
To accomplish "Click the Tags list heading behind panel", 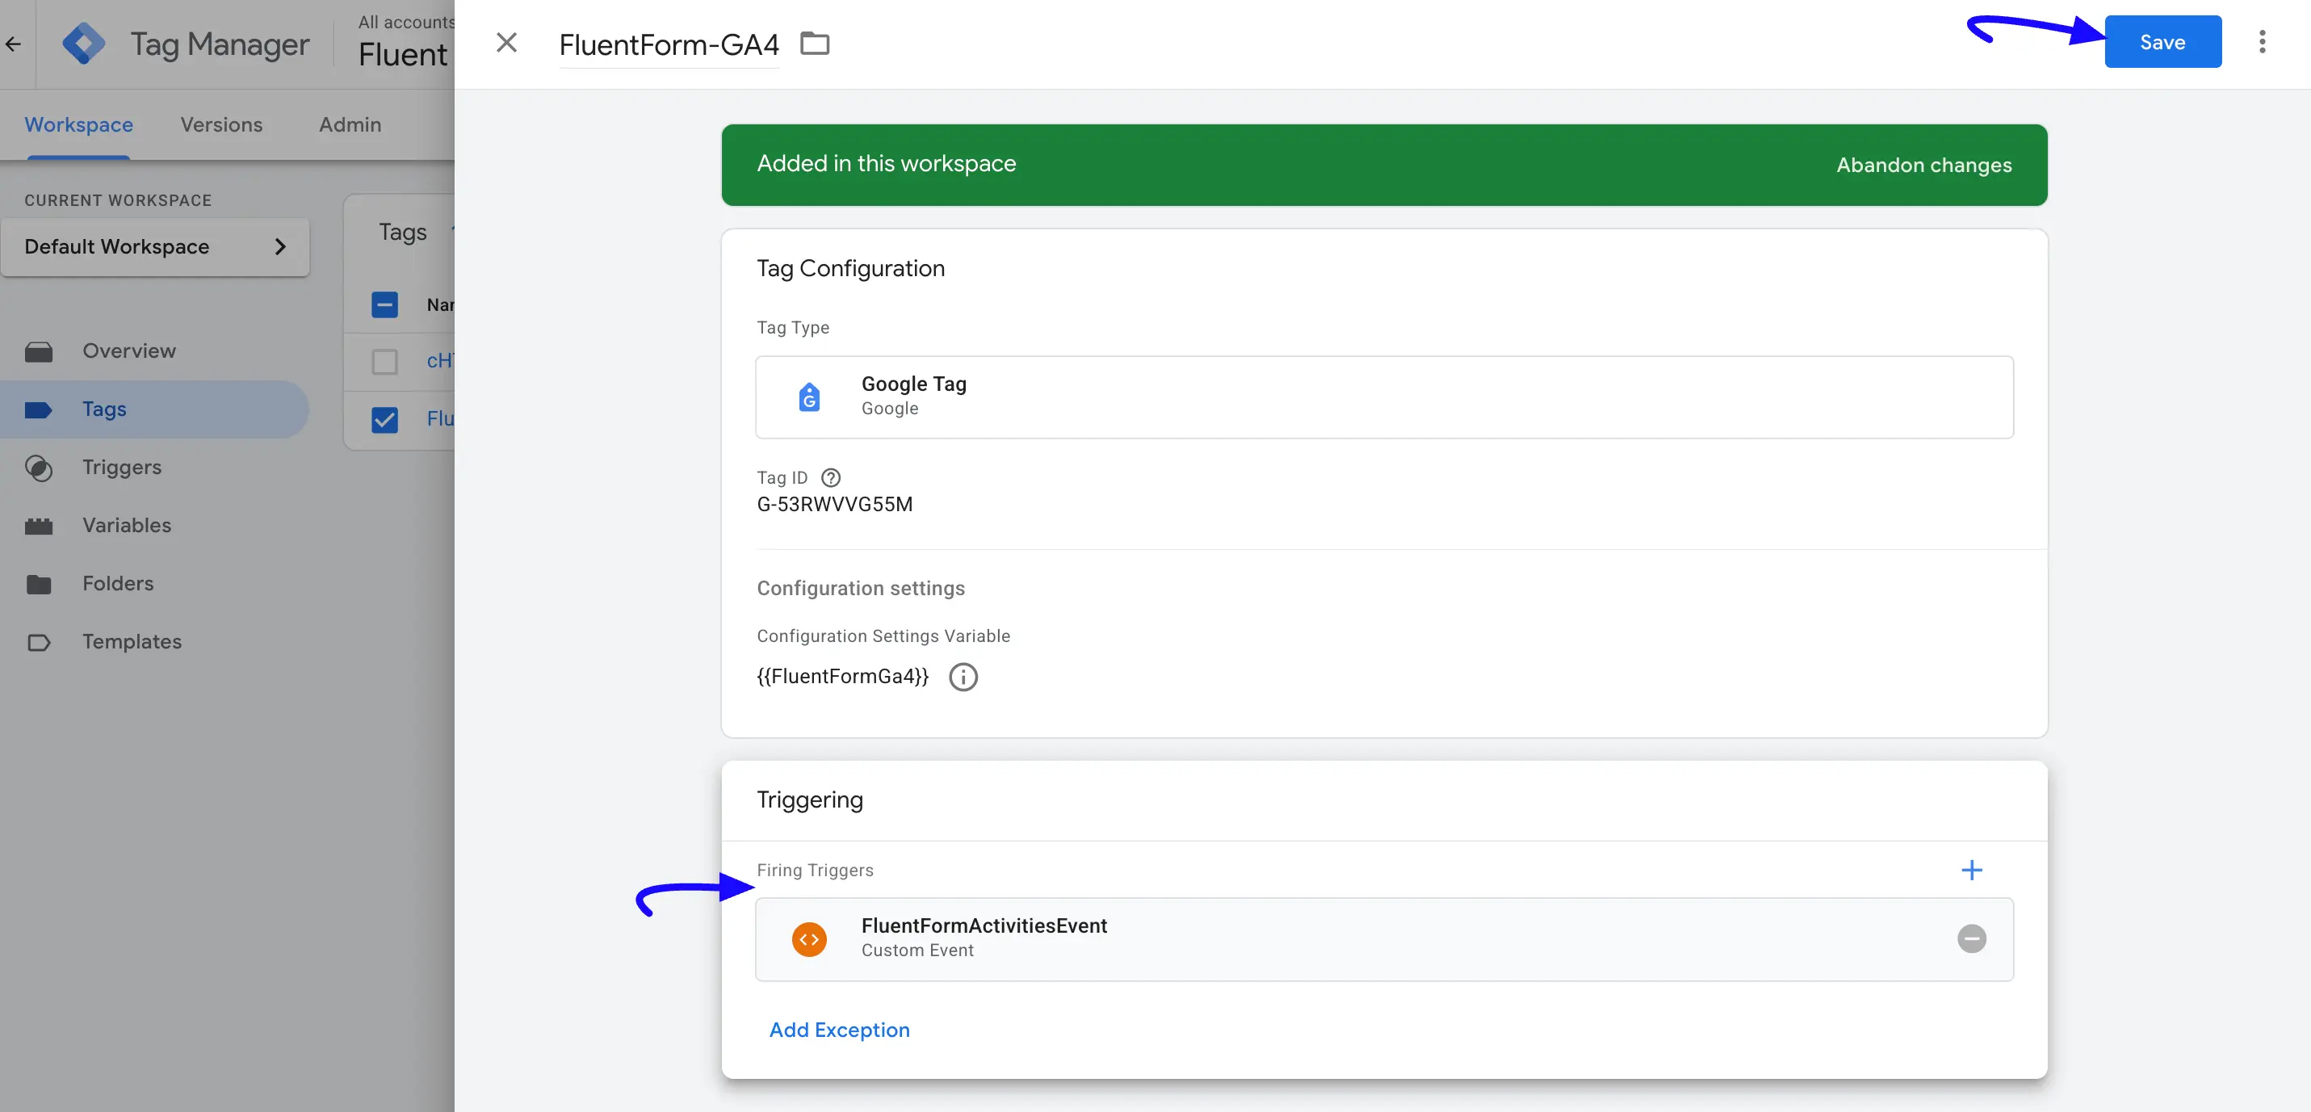I will [x=402, y=233].
